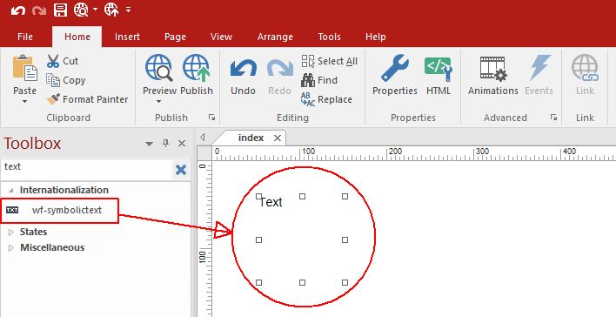Open the Properties wrench button
The image size is (616, 317).
[x=395, y=75]
